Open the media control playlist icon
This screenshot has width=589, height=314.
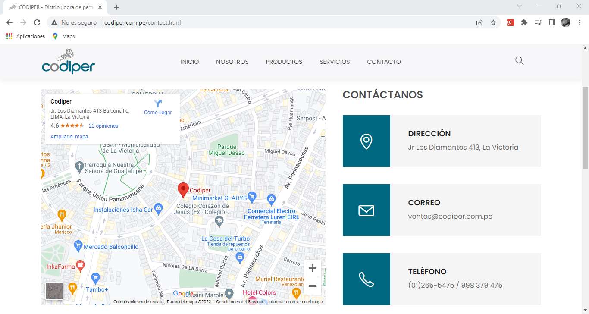[538, 22]
